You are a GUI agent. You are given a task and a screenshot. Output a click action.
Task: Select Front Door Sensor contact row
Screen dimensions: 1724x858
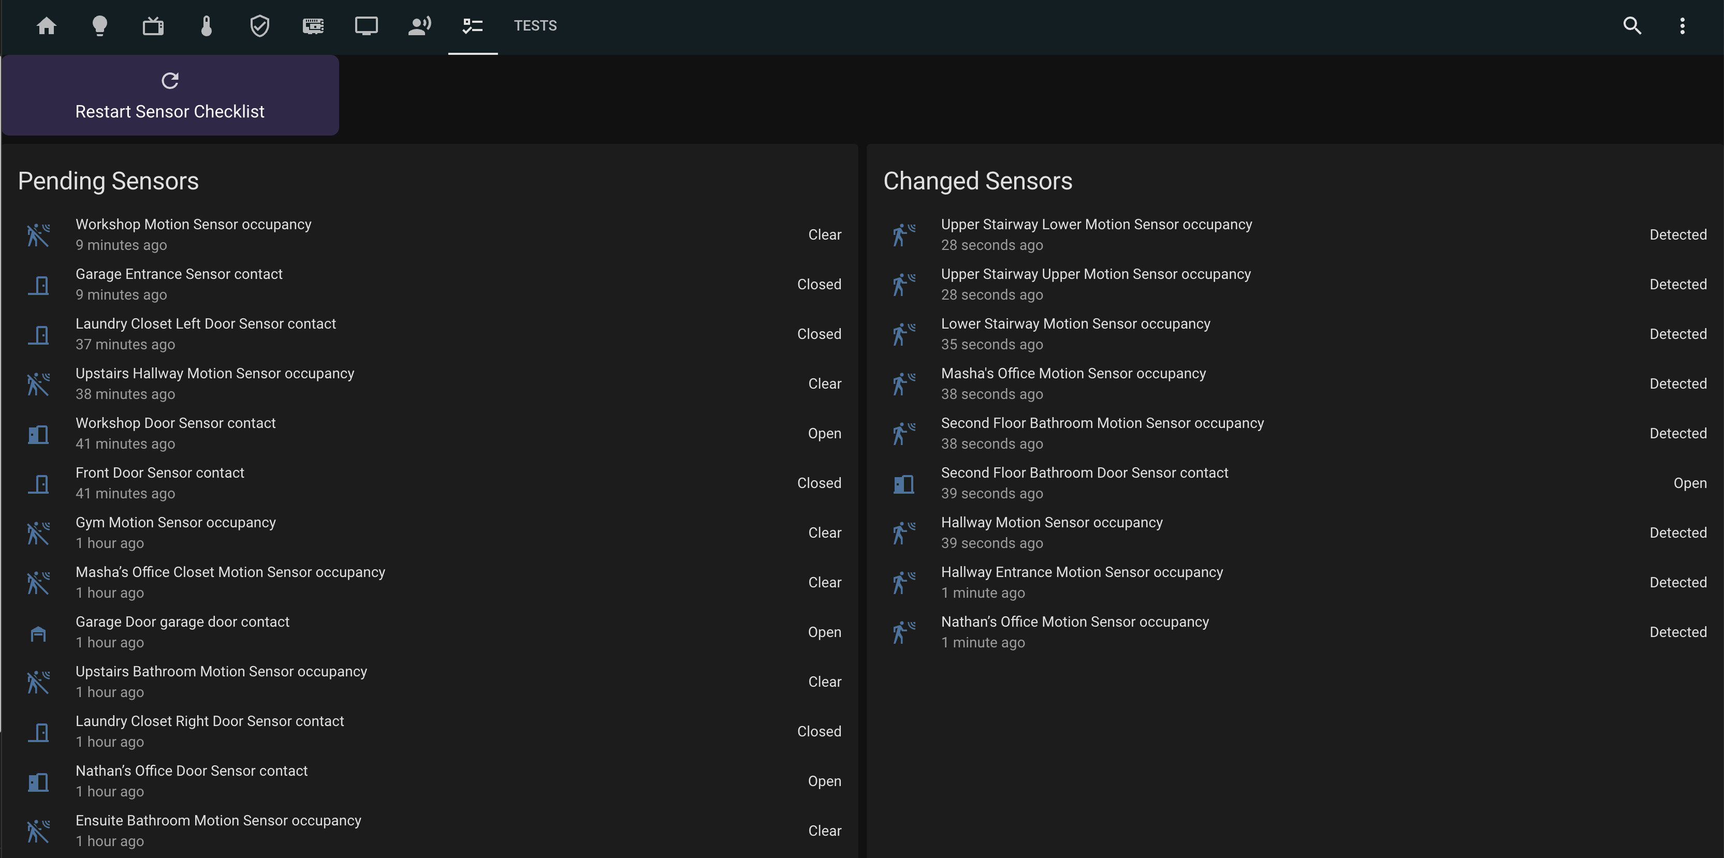[160, 474]
